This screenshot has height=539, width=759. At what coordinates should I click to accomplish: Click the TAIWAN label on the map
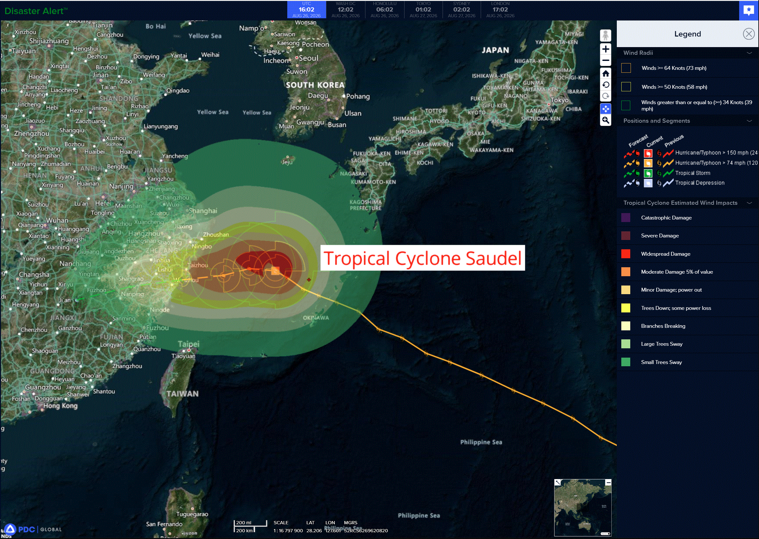pyautogui.click(x=183, y=394)
